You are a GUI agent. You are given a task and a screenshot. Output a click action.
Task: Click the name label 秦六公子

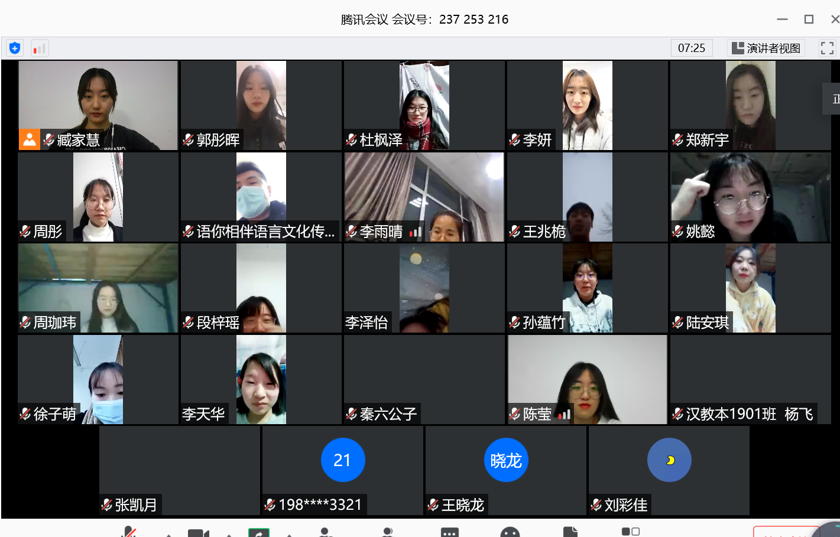tap(388, 414)
